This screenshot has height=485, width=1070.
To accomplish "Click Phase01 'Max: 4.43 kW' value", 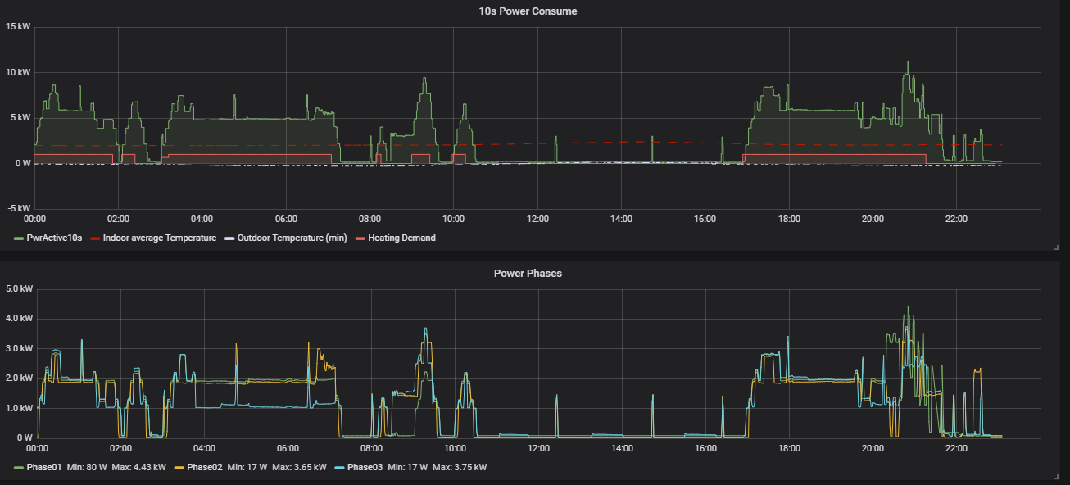I will [138, 467].
